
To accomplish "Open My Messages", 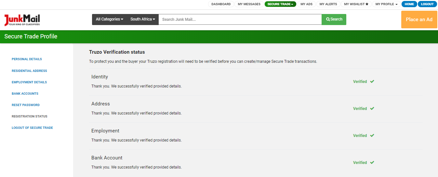I will click(249, 4).
